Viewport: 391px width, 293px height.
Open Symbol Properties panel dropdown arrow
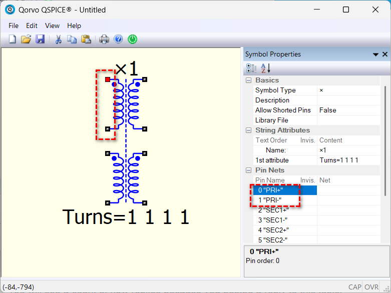pyautogui.click(x=375, y=54)
